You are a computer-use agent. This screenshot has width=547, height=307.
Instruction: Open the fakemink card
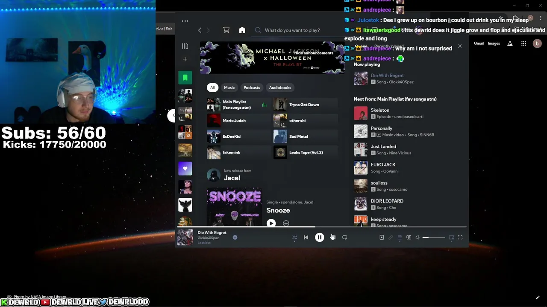(x=238, y=152)
